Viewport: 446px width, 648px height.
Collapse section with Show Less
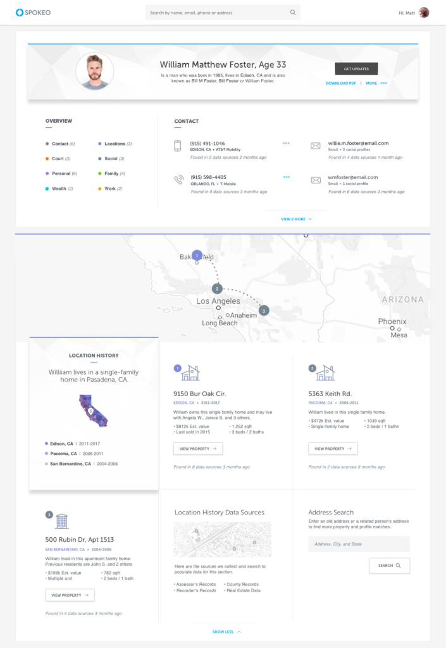point(226,632)
